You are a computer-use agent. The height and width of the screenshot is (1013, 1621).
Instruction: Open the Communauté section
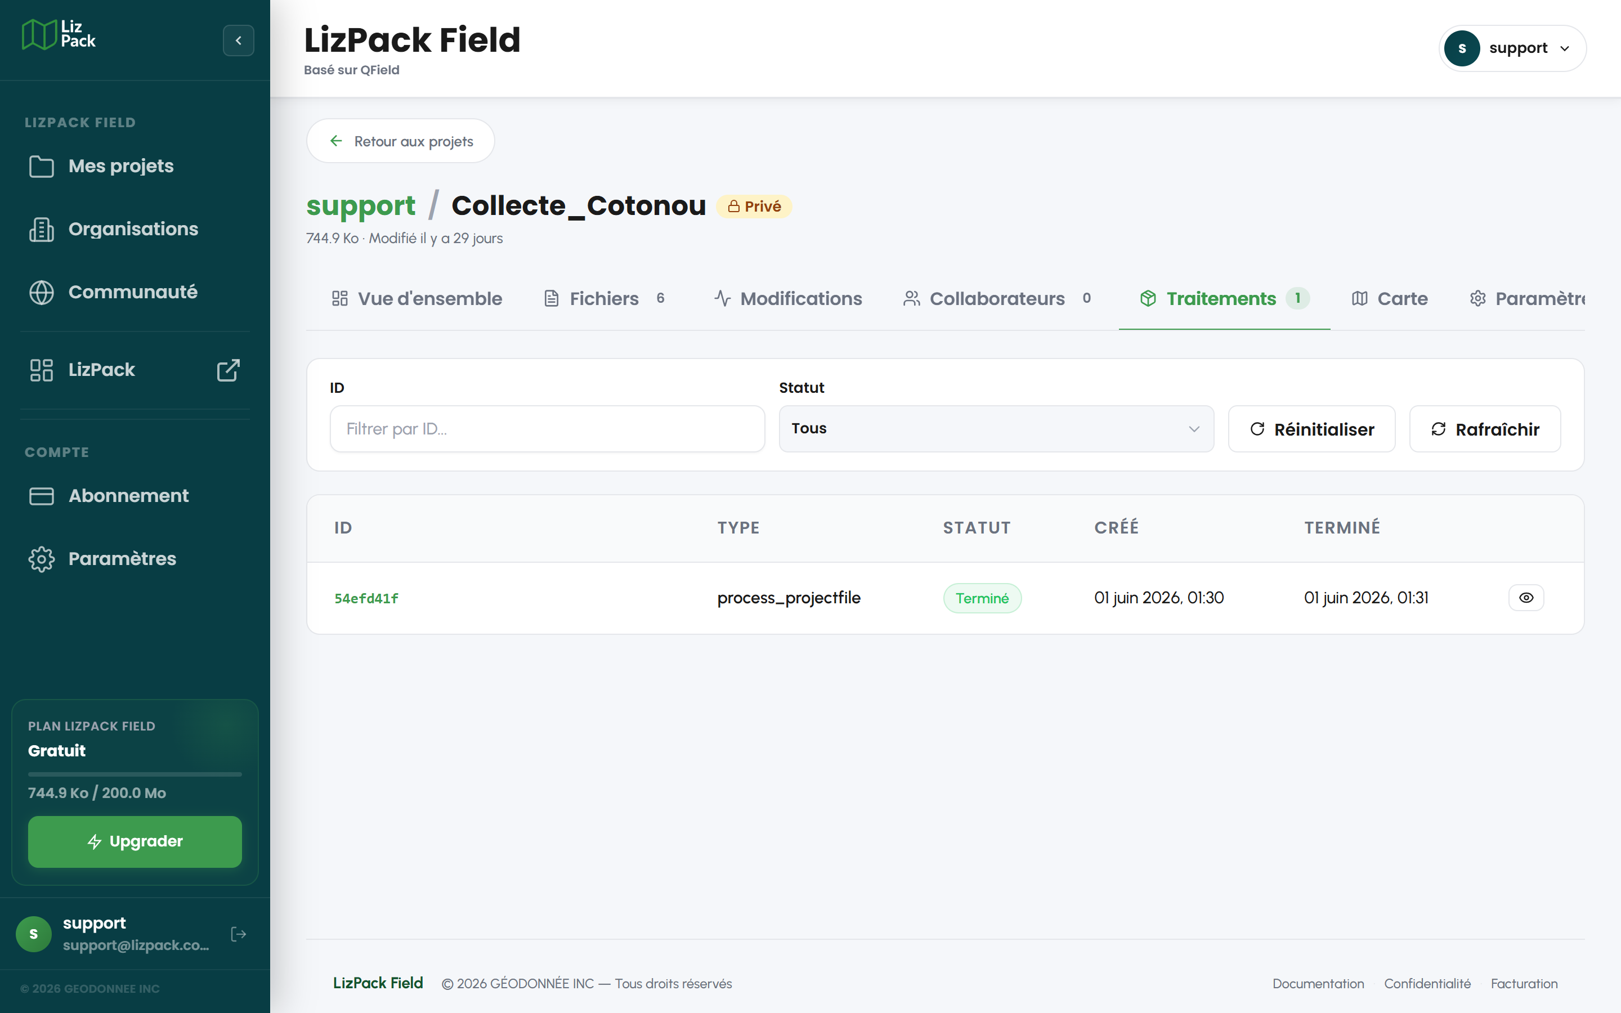(135, 292)
